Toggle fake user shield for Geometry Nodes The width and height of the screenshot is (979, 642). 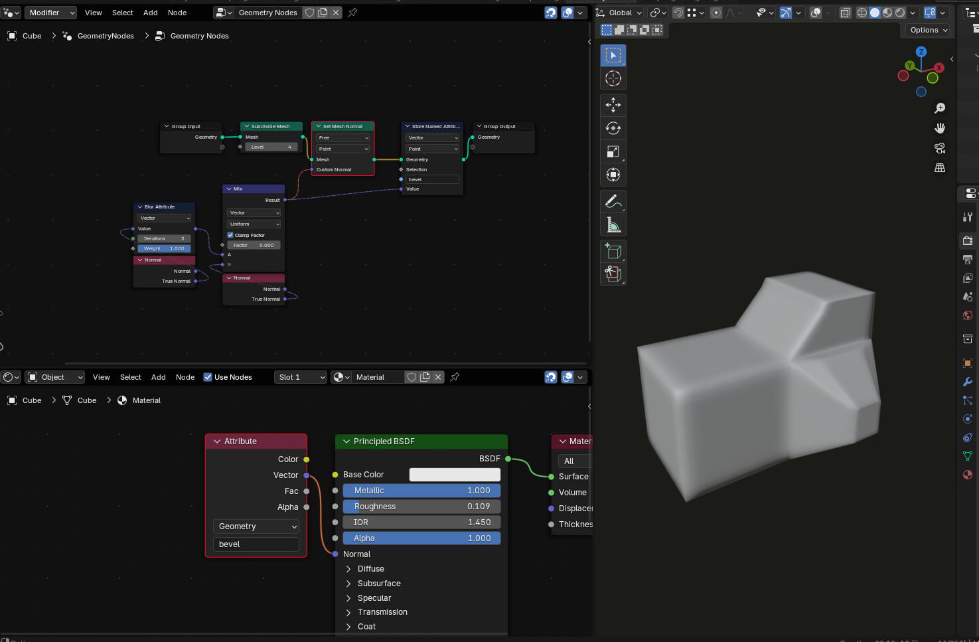click(309, 13)
